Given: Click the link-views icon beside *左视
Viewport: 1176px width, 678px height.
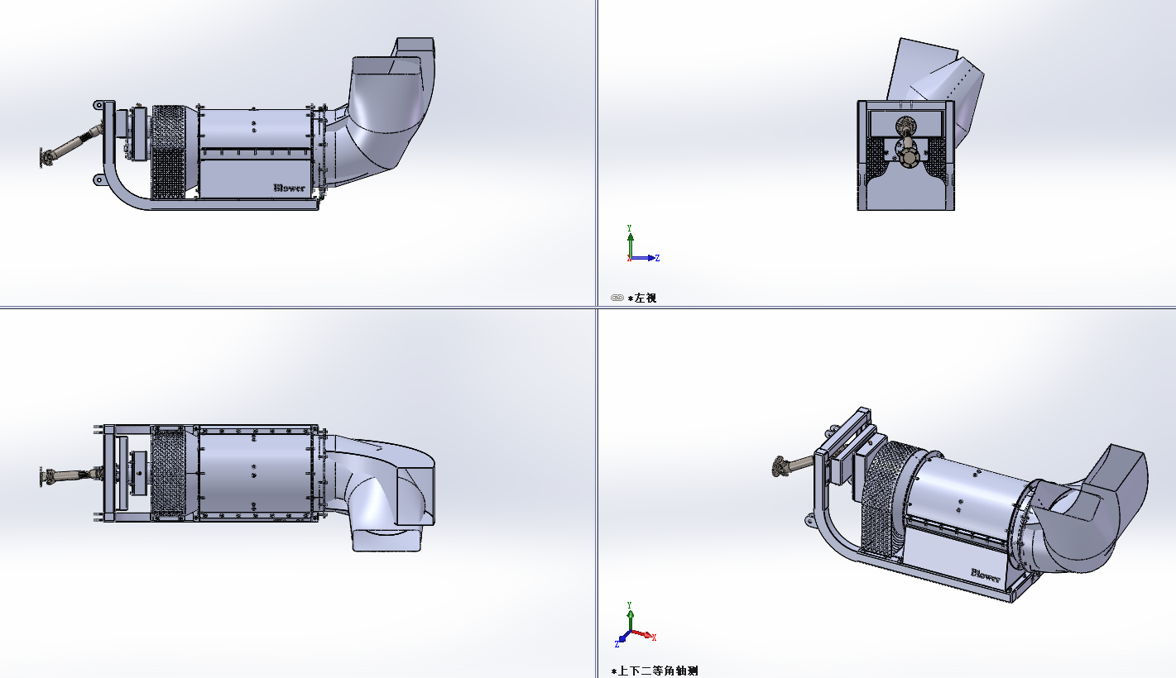Looking at the screenshot, I should [x=617, y=298].
